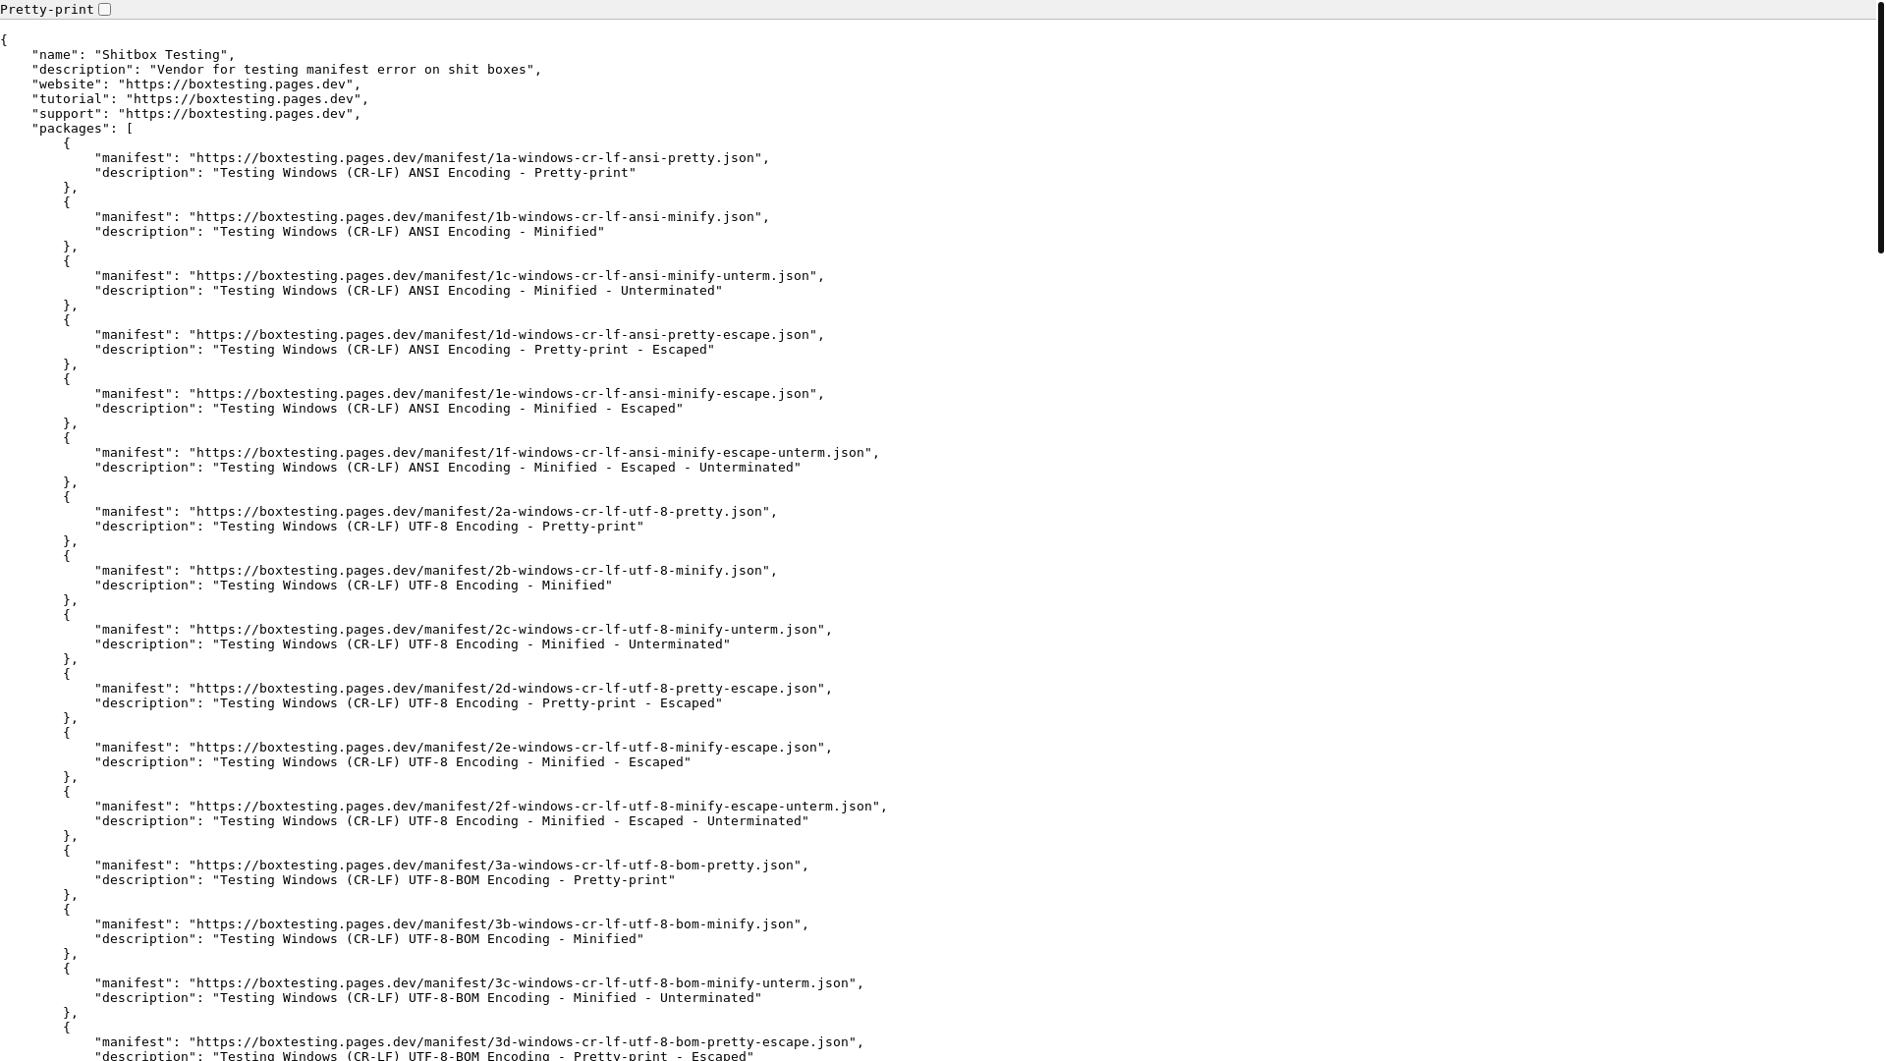Screen dimensions: 1886x1061
Task: Click description "UTF-8 Encoding - Minified" ending line
Action: tap(354, 586)
